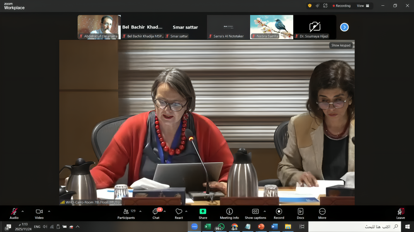Viewport: 414px width, 232px height.
Task: Open WhatsApp with 99+ badge
Action: pos(221,227)
